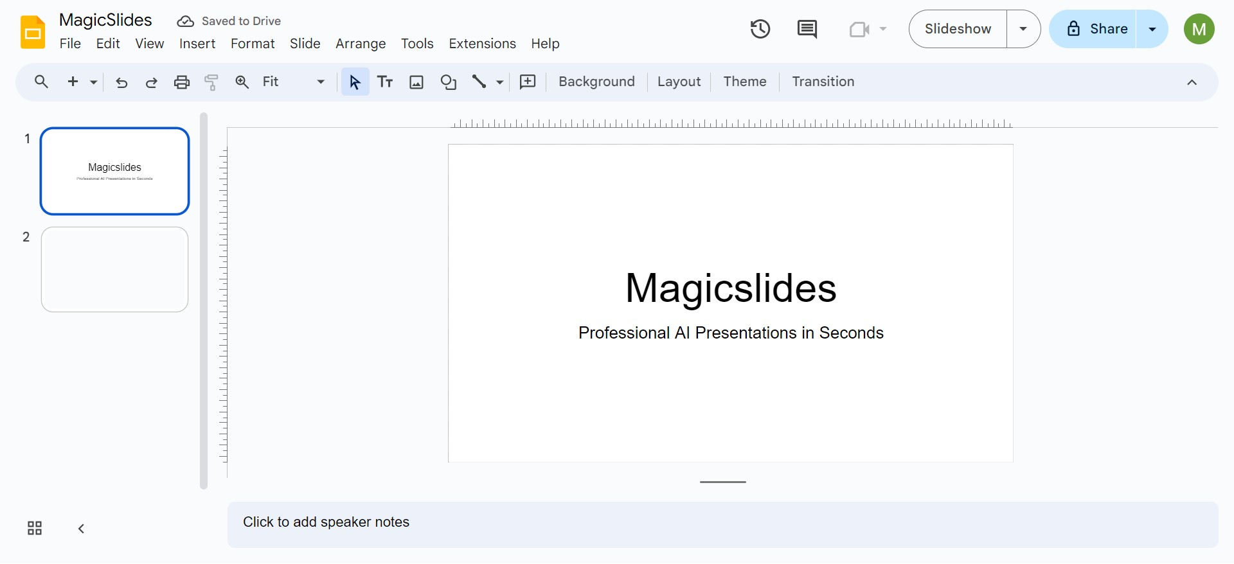Click the insert image icon
The width and height of the screenshot is (1234, 564).
416,82
